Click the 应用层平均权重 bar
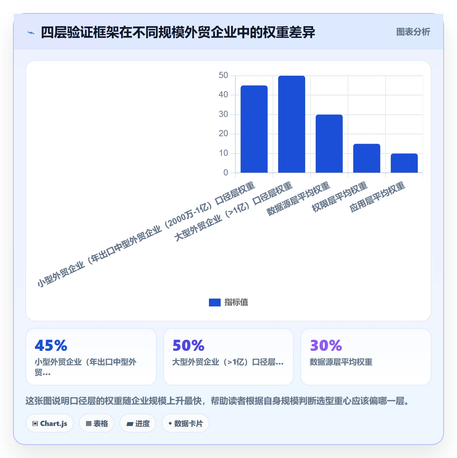This screenshot has height=458, width=457. (404, 163)
